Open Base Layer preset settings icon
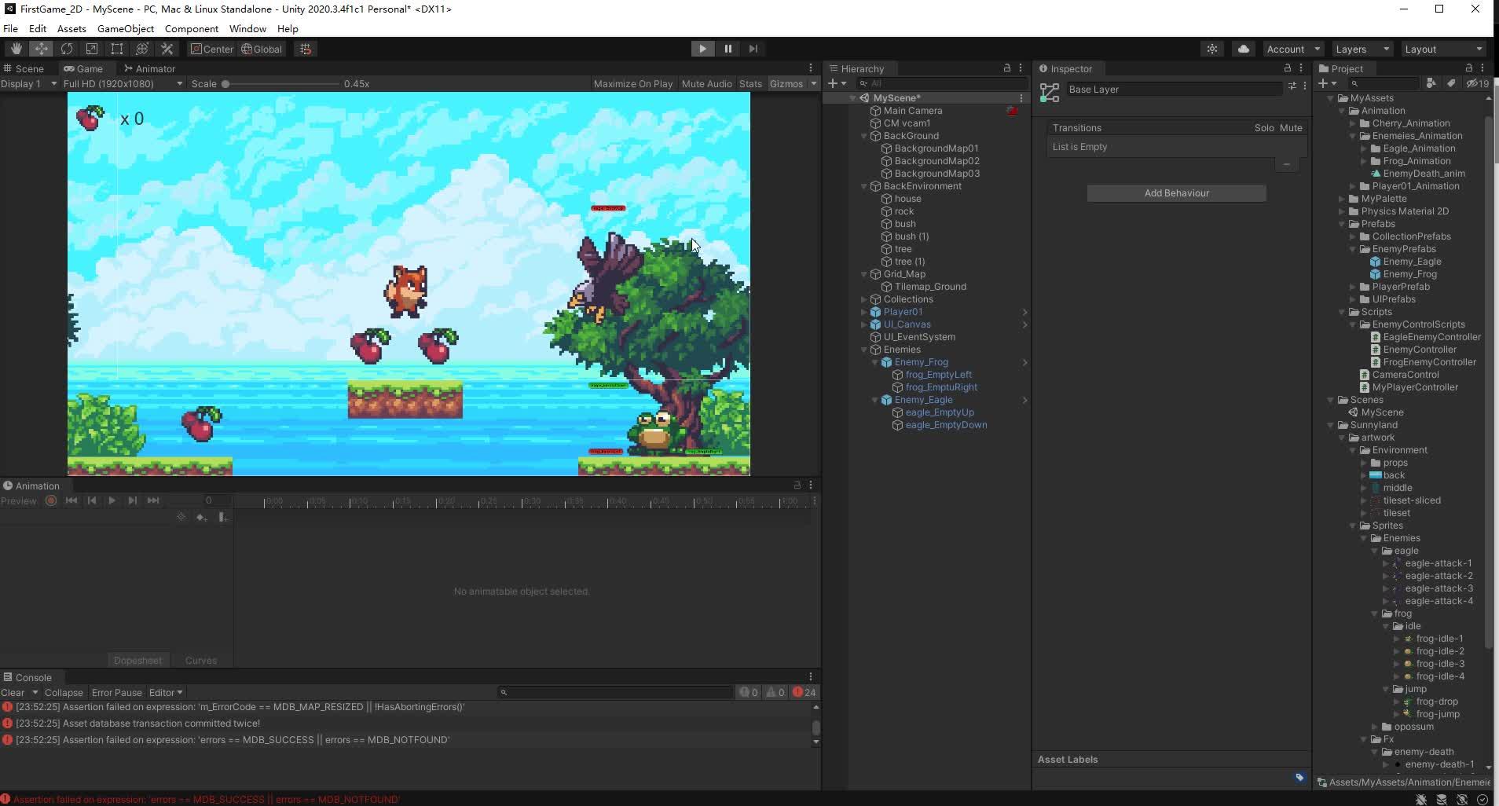 [1292, 86]
